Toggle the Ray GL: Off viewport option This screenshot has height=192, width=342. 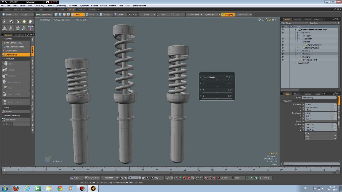81,20
